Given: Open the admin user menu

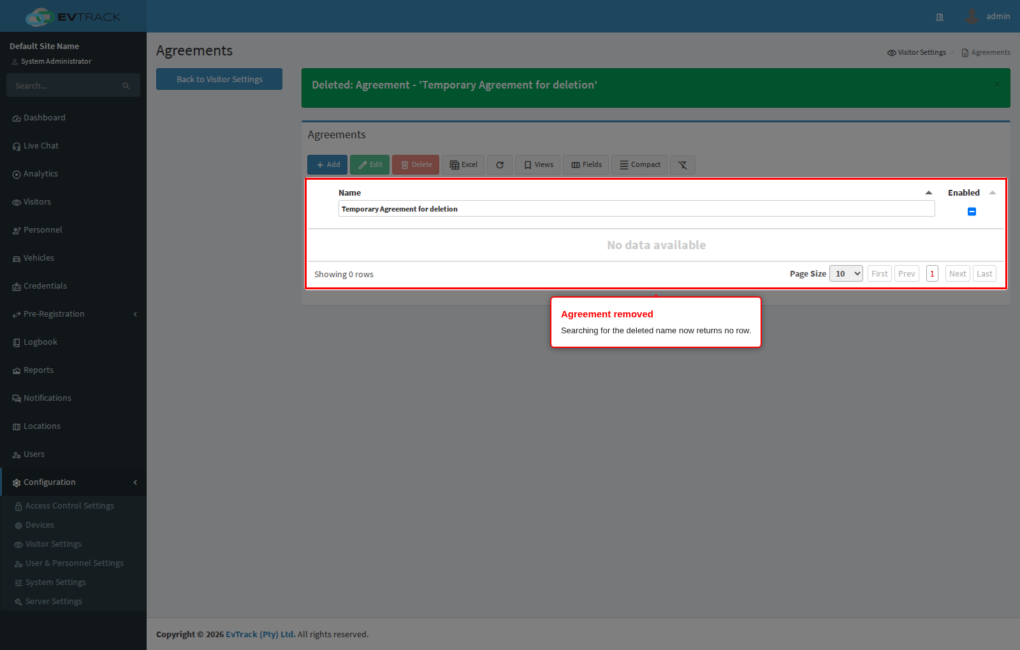Looking at the screenshot, I should tap(987, 17).
